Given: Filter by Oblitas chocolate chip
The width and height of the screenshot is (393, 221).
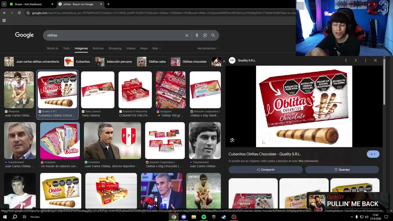Looking at the screenshot, I should [190, 62].
